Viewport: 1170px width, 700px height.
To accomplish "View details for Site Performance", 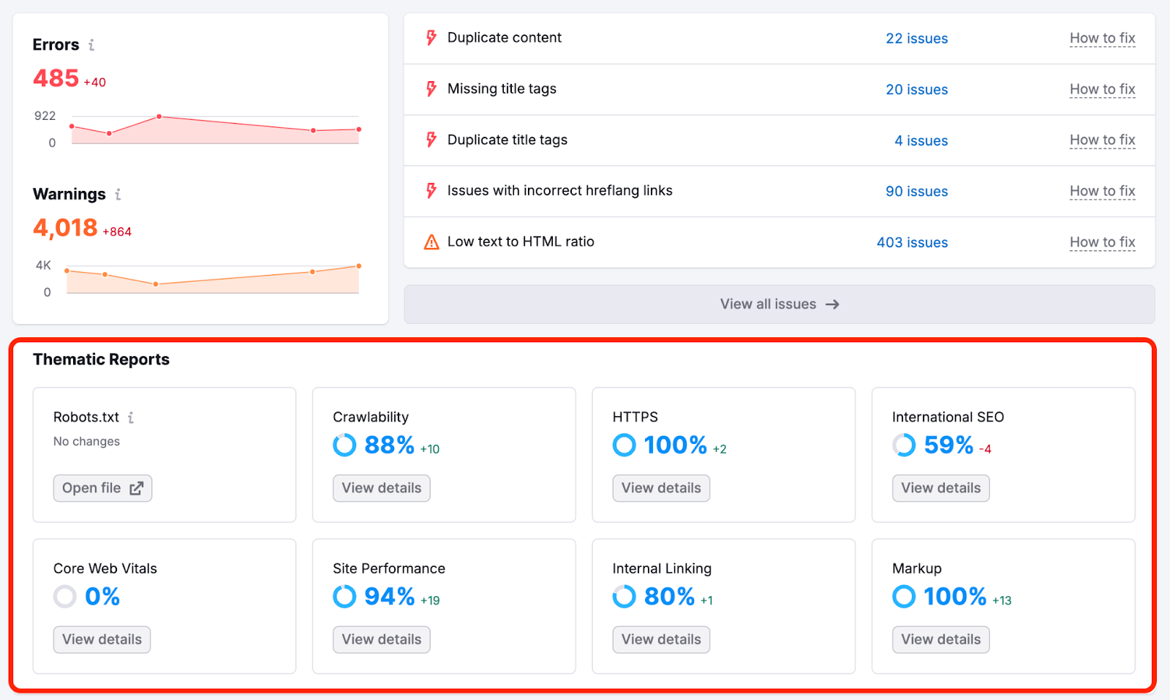I will pos(381,639).
